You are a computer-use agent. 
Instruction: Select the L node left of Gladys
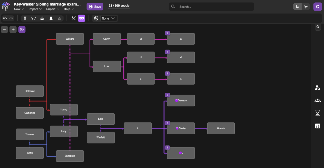click(x=138, y=128)
